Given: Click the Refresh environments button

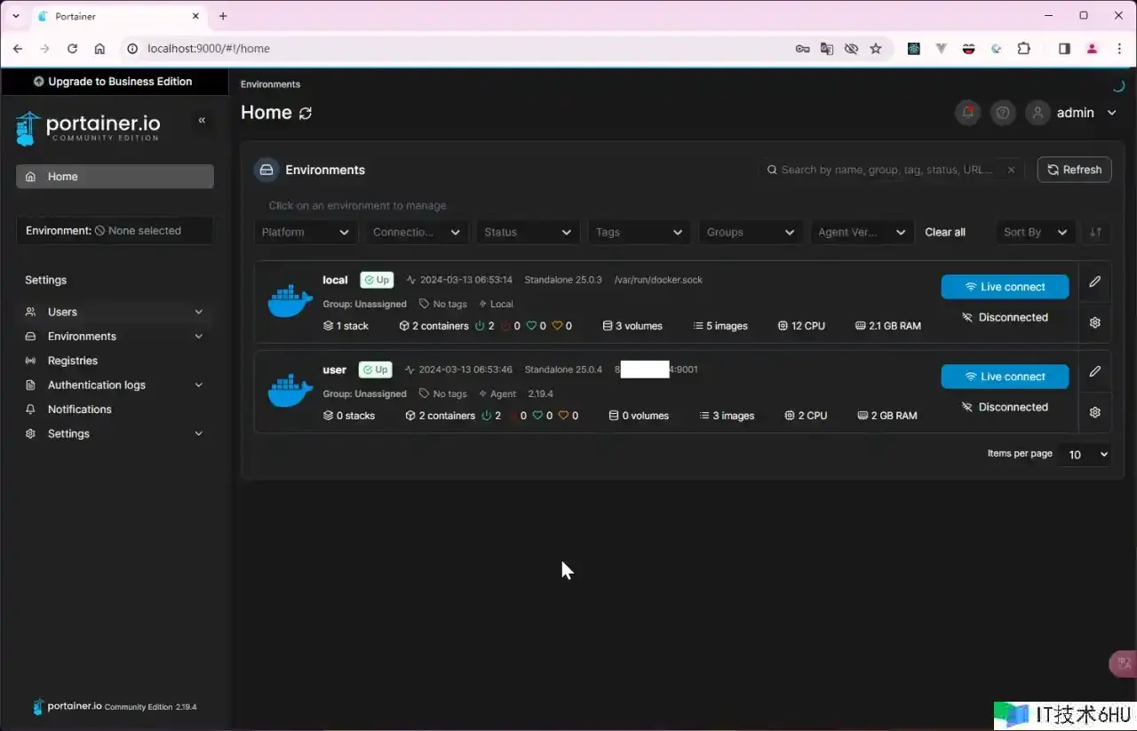Looking at the screenshot, I should (x=1074, y=170).
